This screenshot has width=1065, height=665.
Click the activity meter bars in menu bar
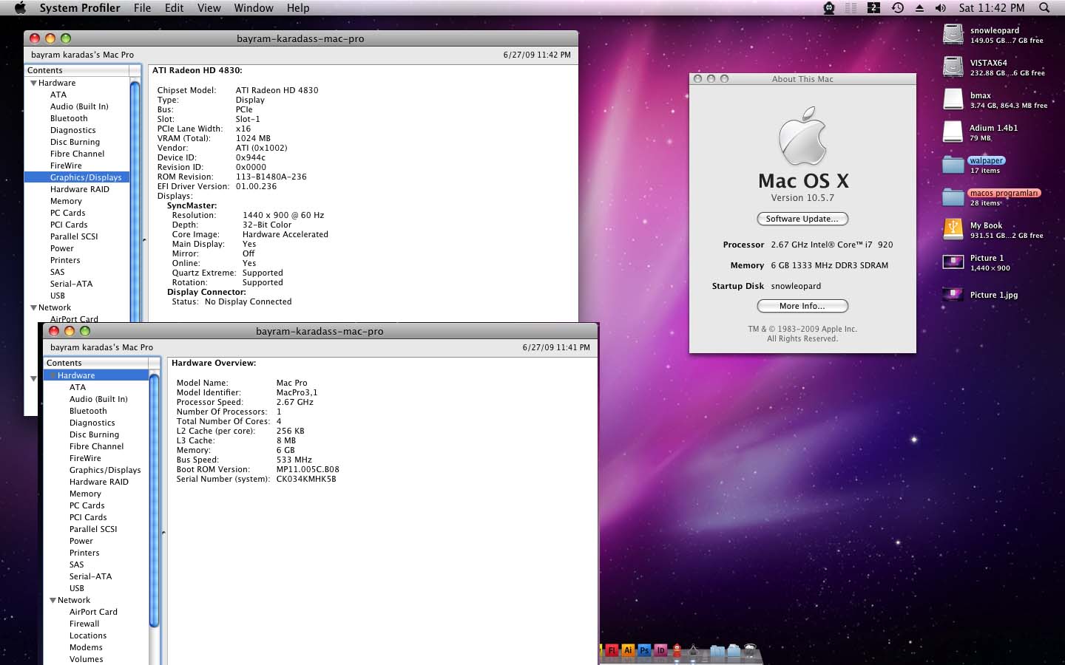(851, 7)
